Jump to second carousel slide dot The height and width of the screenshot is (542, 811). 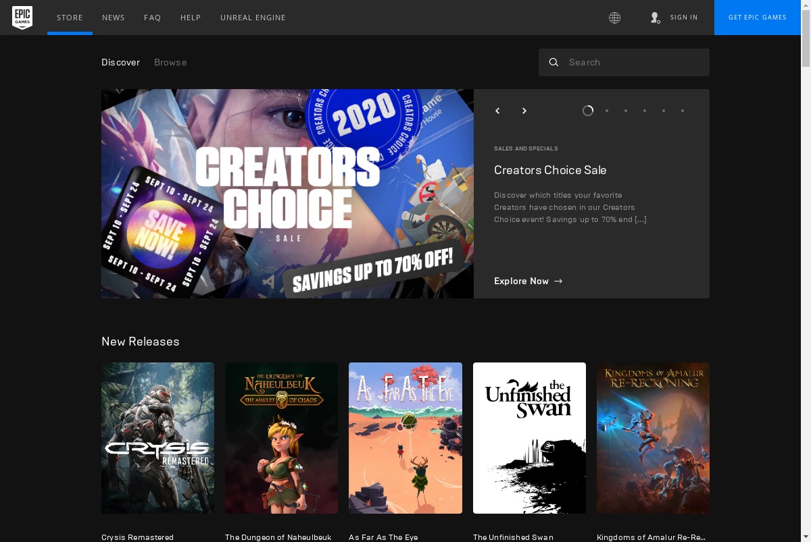click(607, 111)
